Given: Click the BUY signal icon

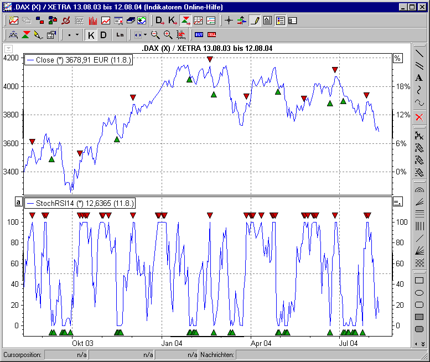Looking at the screenshot, I should click(199, 35).
